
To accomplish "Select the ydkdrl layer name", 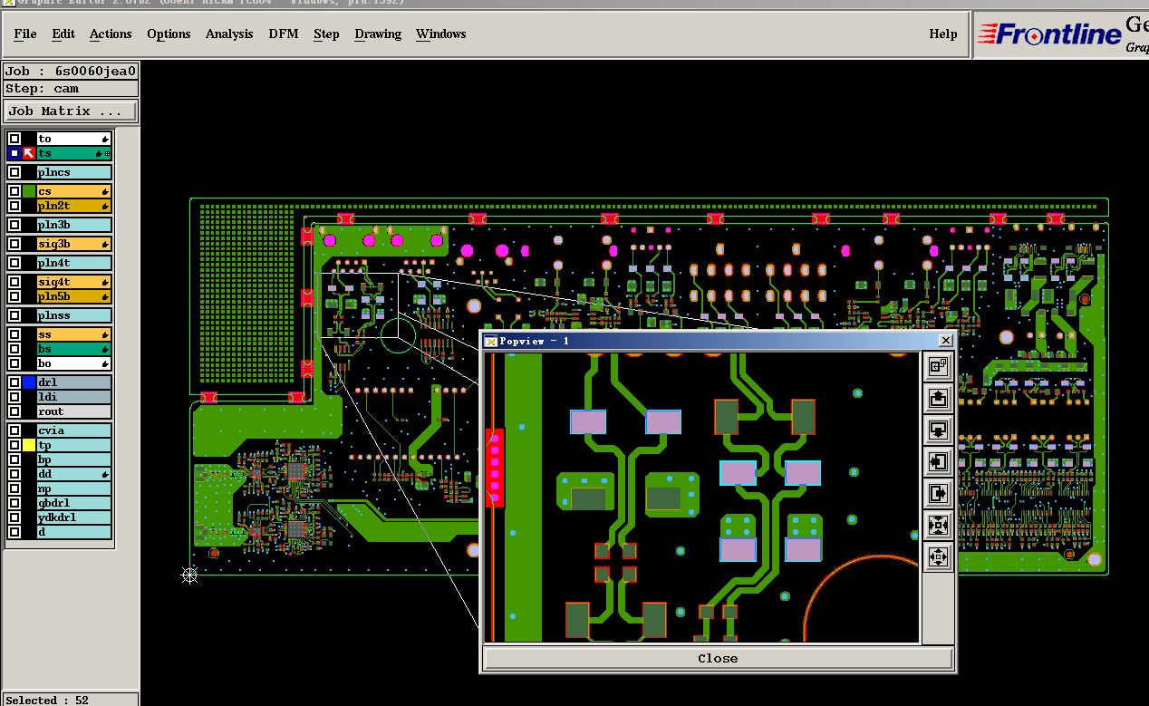I will (74, 517).
